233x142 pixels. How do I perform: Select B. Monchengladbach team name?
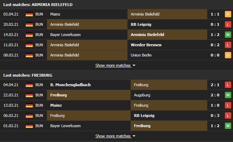(x=71, y=85)
